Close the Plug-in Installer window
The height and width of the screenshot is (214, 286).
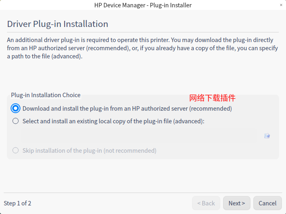(x=281, y=5)
